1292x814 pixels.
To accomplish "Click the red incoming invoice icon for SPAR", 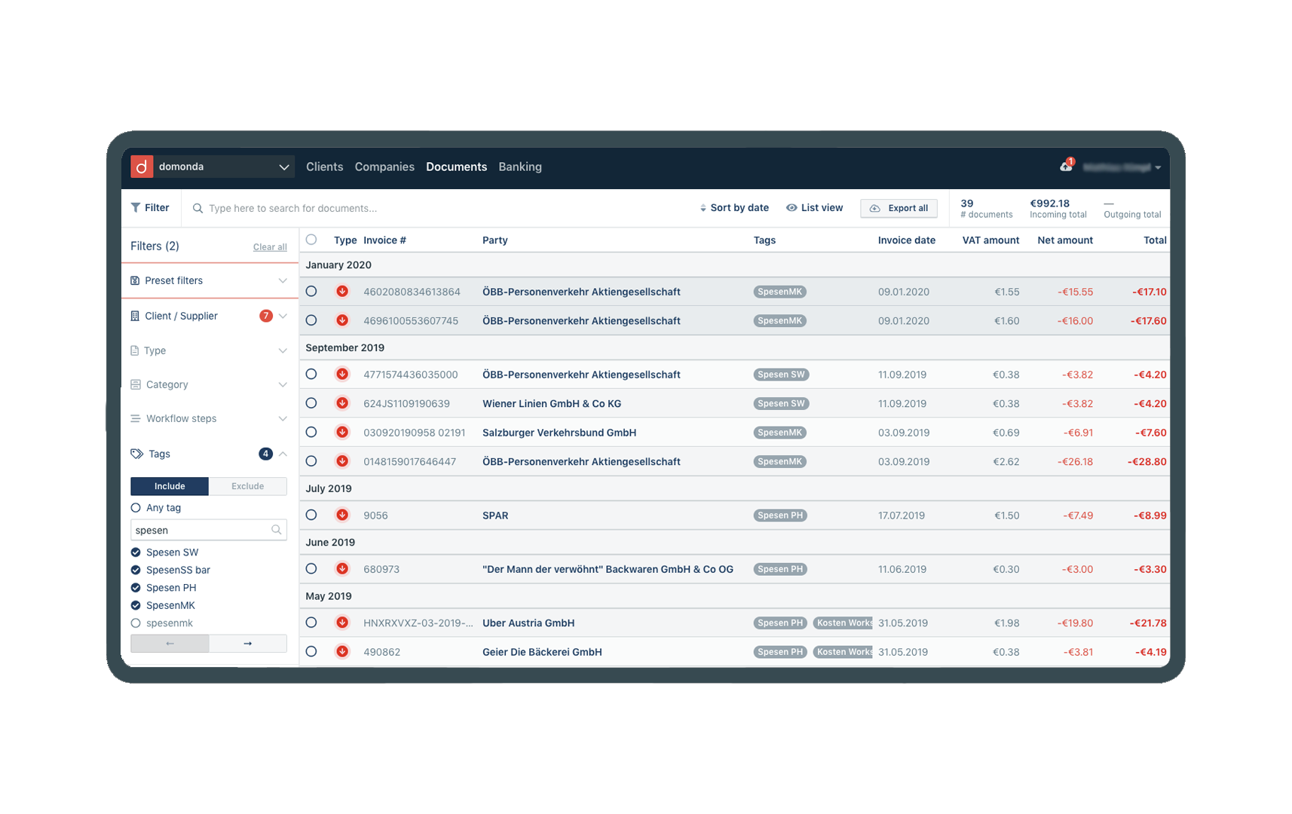I will (342, 516).
